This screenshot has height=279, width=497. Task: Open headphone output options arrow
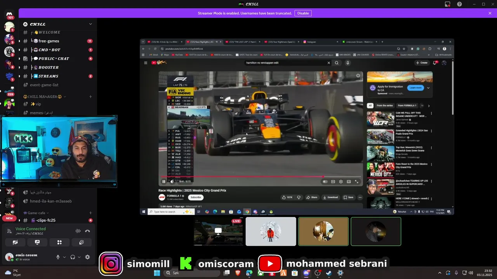tap(79, 257)
